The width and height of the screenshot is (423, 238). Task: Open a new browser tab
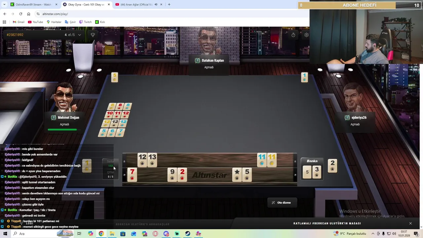(x=169, y=5)
